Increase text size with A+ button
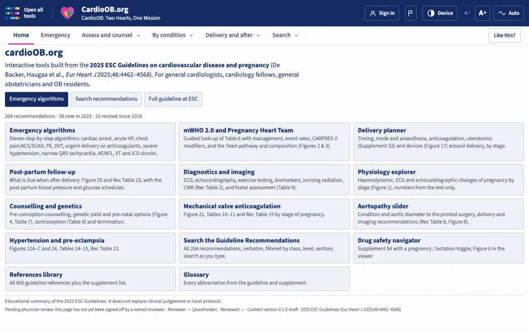The width and height of the screenshot is (529, 330). click(x=483, y=13)
